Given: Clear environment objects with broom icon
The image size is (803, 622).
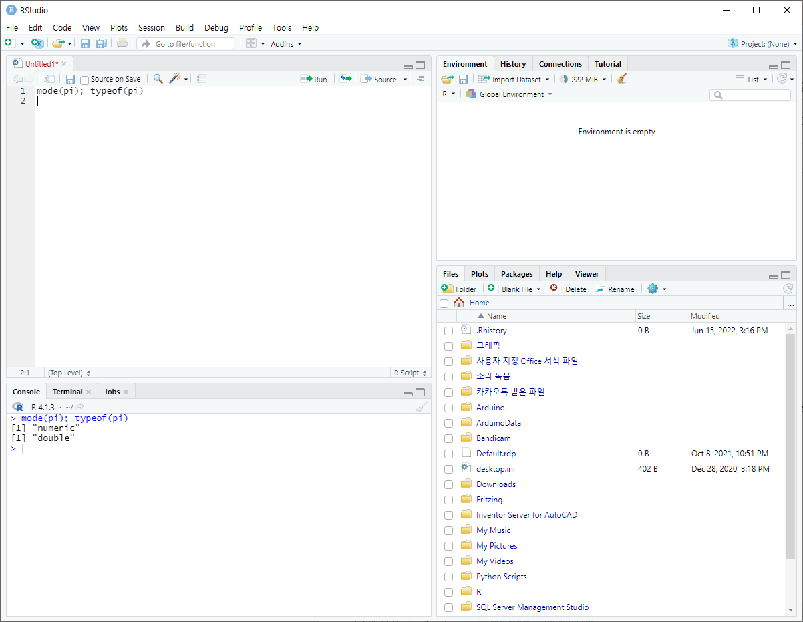Looking at the screenshot, I should (x=622, y=79).
